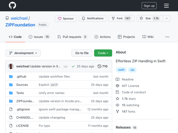Open the LICENSE file

pos(23,126)
